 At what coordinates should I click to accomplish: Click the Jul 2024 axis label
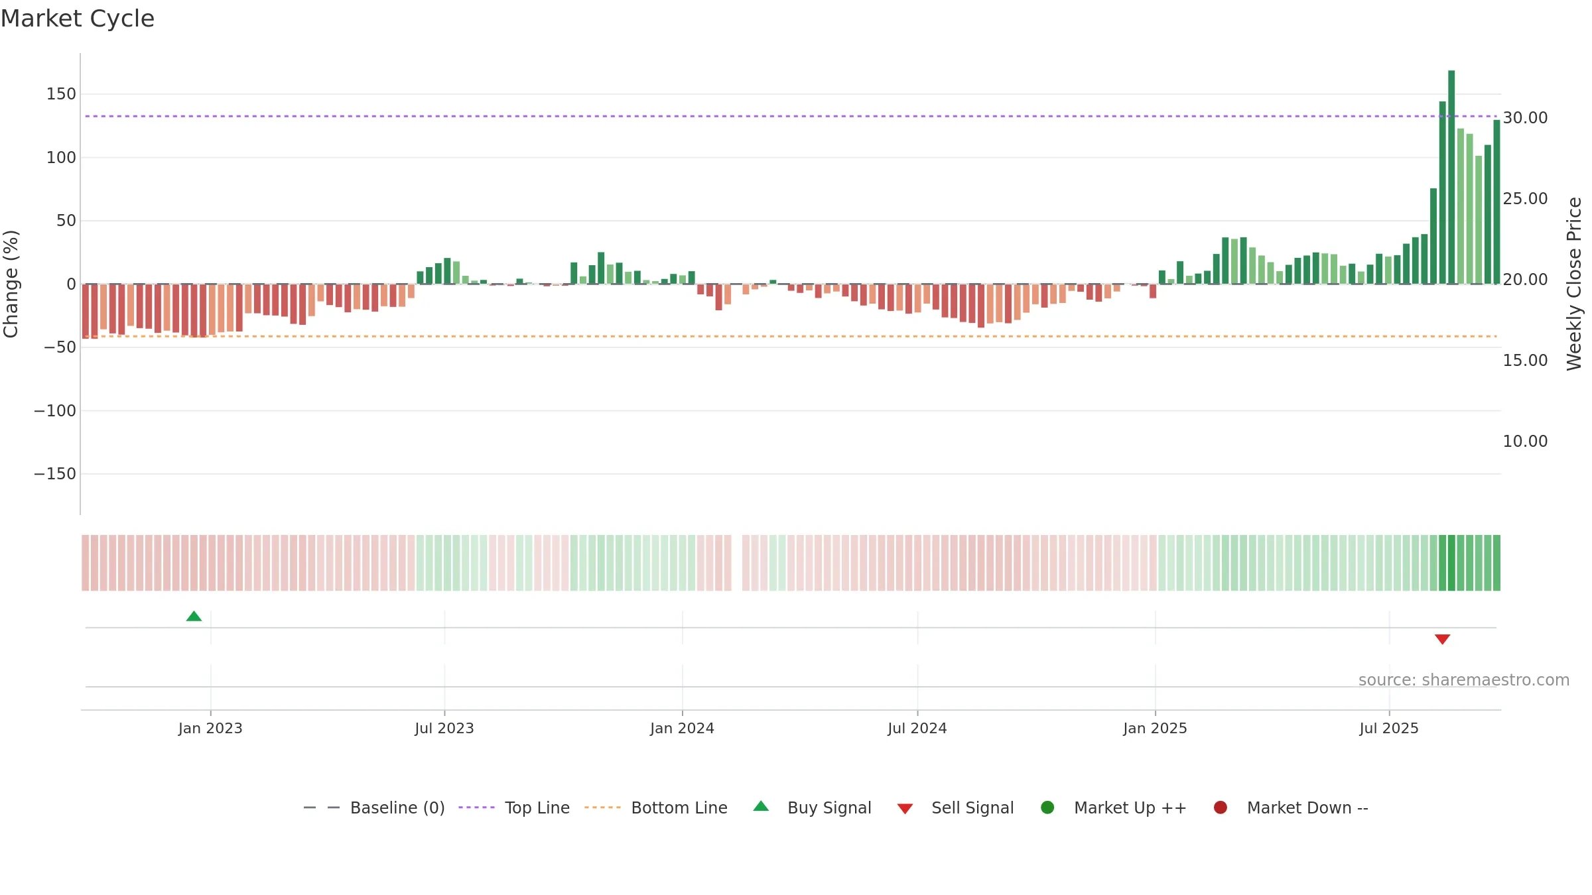pyautogui.click(x=917, y=728)
